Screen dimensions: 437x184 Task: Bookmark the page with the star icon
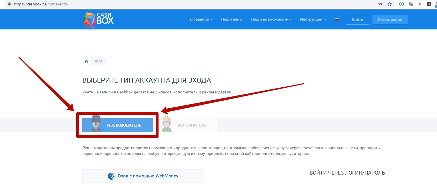click(389, 4)
